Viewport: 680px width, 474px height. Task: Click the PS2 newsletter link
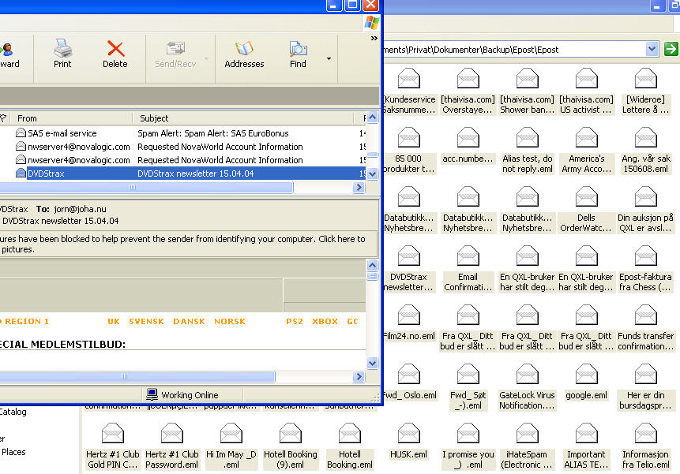(x=295, y=322)
